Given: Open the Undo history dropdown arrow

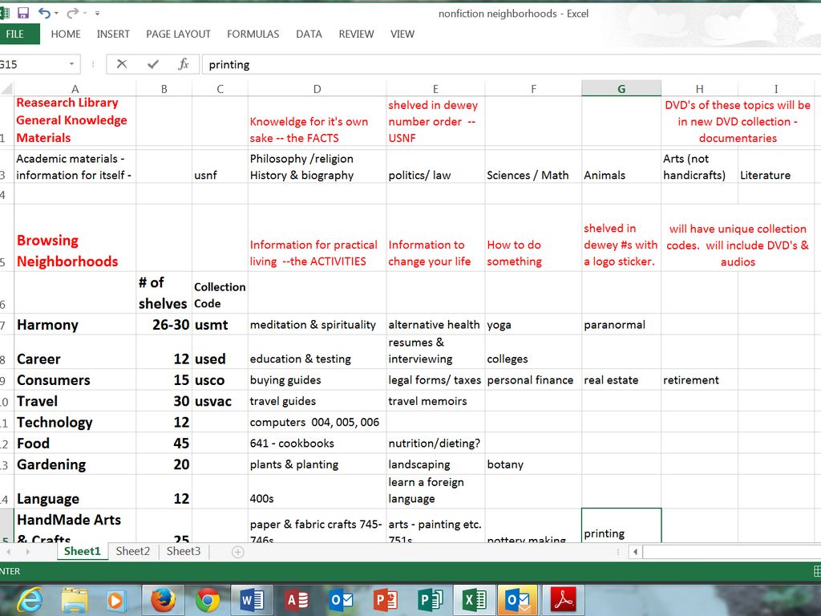Looking at the screenshot, I should point(57,14).
